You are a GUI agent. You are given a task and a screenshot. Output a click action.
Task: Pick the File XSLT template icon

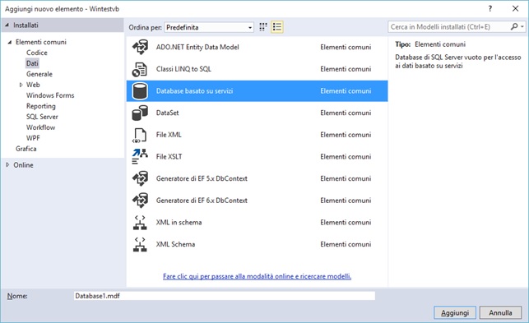tap(140, 157)
